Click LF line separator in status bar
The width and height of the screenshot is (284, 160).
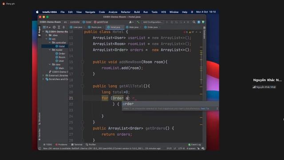click(x=175, y=148)
